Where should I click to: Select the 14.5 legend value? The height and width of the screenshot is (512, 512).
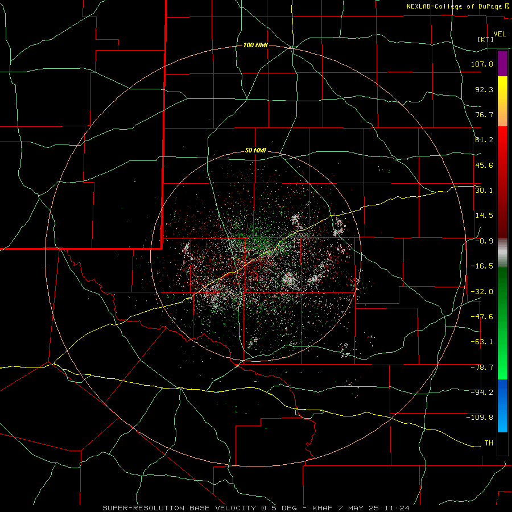484,216
